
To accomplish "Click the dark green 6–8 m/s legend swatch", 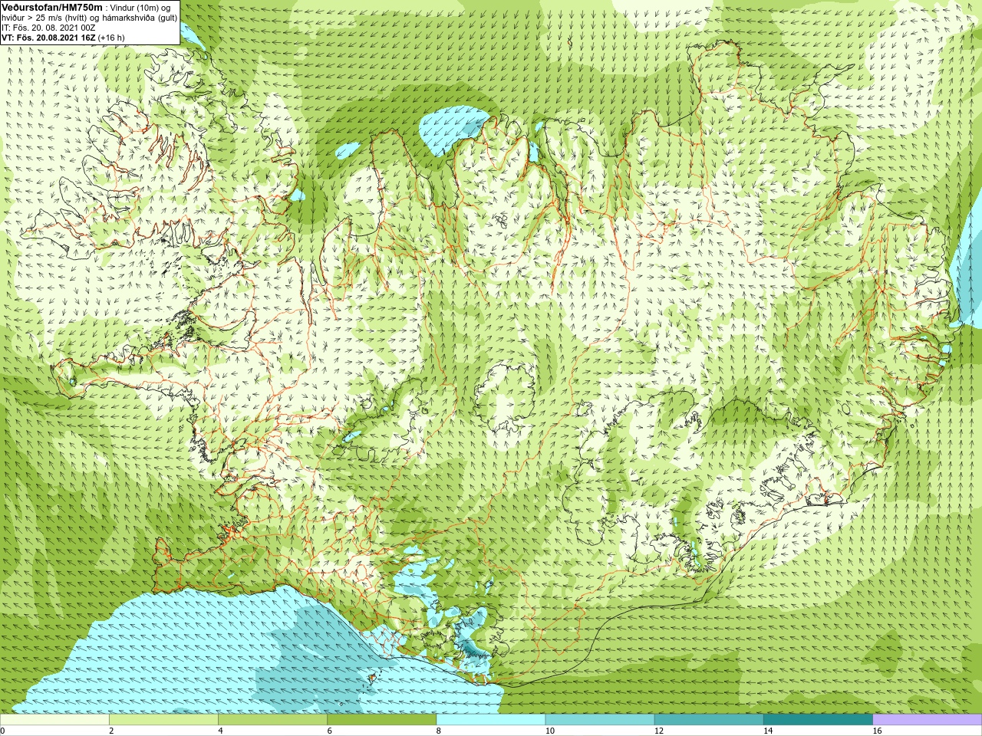I will 381,720.
